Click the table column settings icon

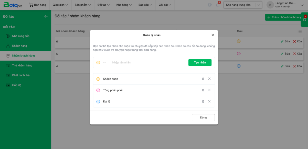[300, 31]
